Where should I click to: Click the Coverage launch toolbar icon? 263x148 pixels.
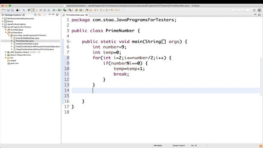click(65, 10)
